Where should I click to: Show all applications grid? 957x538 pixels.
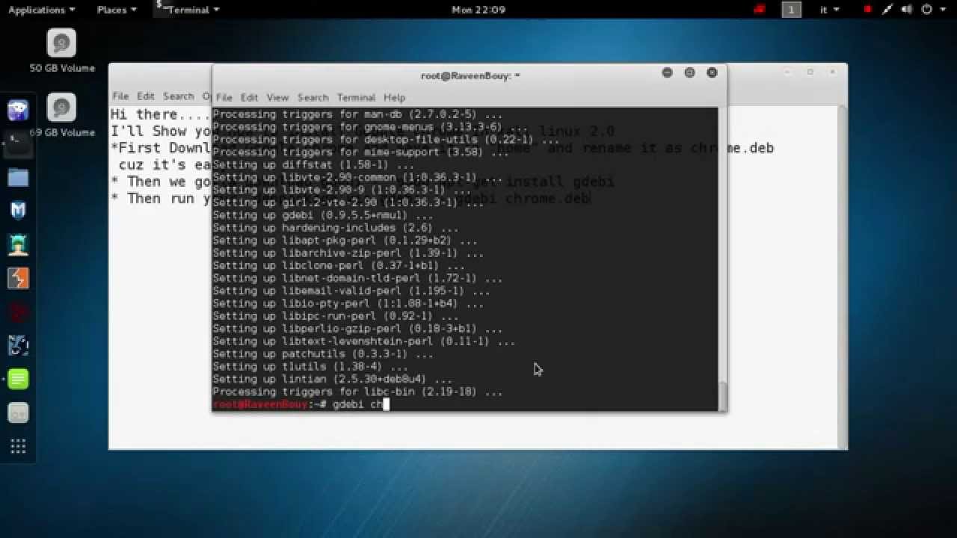tap(18, 446)
